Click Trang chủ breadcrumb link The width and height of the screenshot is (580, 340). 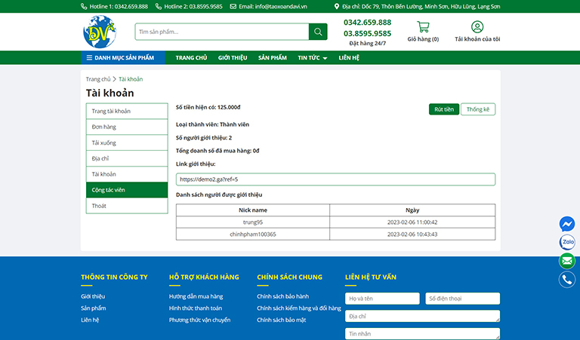click(x=98, y=79)
